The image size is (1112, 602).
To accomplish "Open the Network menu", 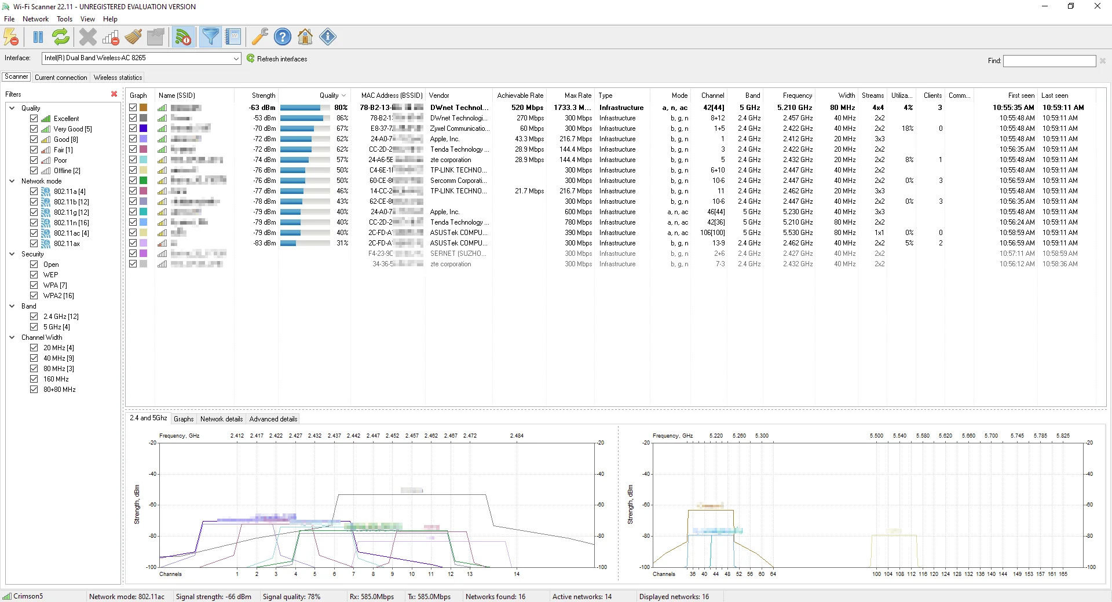I will (x=35, y=19).
